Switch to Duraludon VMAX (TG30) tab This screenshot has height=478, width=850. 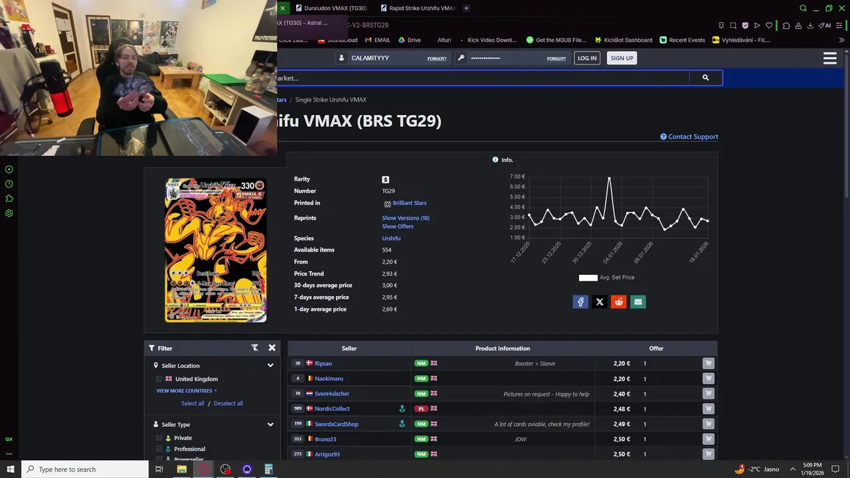click(331, 8)
